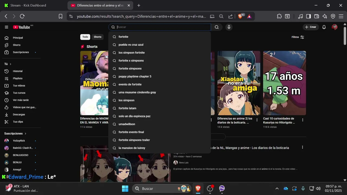Click Brave Shields lion icon

(x=240, y=16)
